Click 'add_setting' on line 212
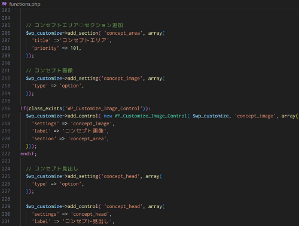This screenshot has height=226, width=299. pyautogui.click(x=83, y=79)
